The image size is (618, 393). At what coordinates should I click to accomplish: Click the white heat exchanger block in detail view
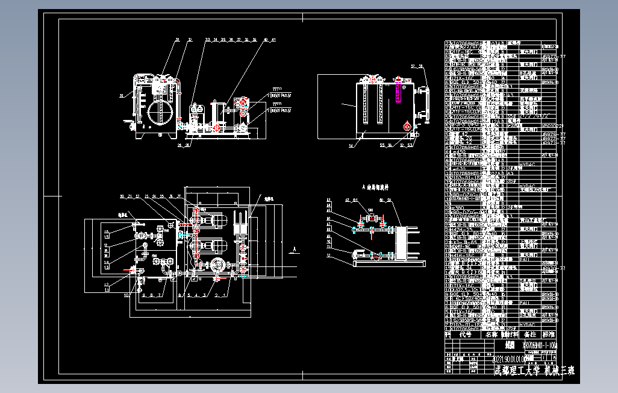click(x=401, y=243)
